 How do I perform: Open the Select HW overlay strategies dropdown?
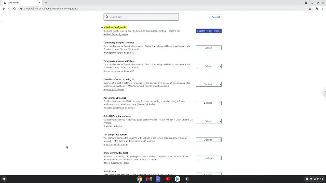209,121
